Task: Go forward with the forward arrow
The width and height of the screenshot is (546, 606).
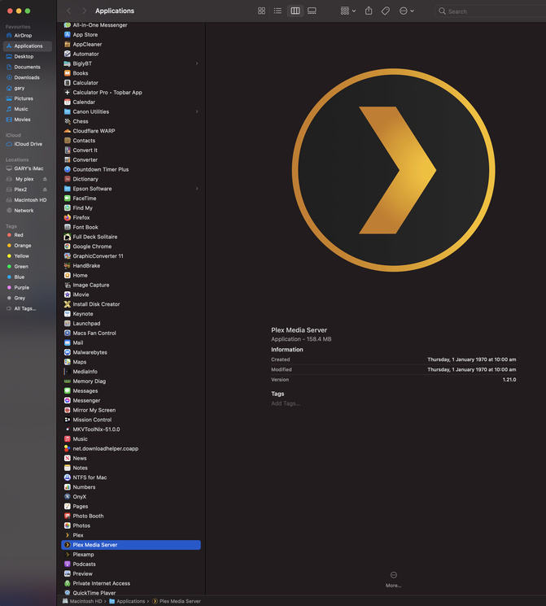Action: [84, 11]
